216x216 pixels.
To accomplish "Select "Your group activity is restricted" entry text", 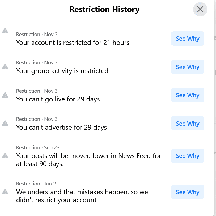I will 62,71.
